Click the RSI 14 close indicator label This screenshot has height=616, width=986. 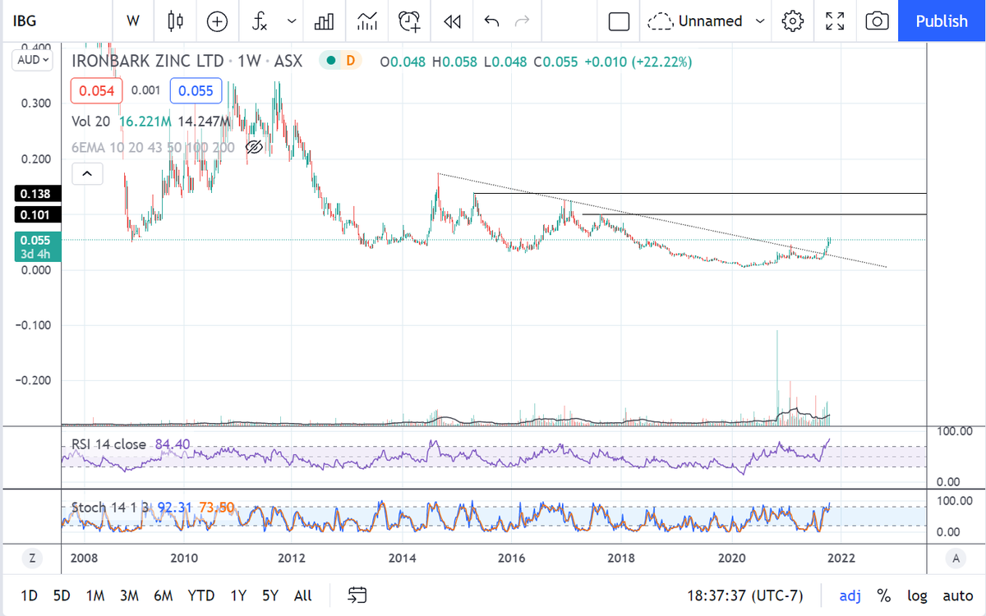click(x=108, y=444)
